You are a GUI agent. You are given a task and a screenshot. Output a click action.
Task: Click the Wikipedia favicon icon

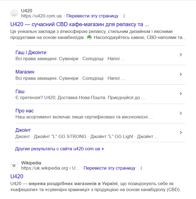(14, 166)
